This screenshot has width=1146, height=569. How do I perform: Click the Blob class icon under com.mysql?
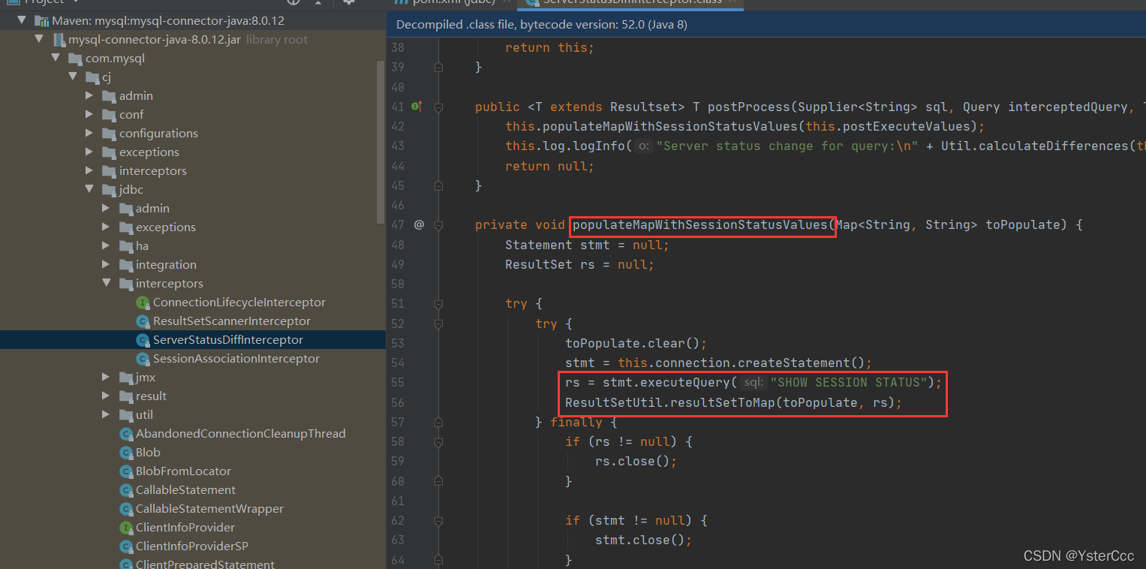pos(126,452)
